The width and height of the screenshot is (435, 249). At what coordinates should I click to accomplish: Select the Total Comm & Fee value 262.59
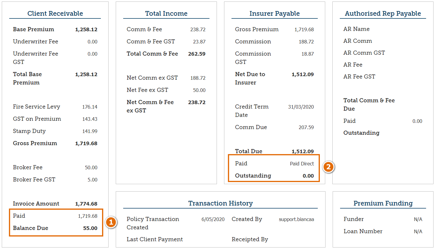click(x=197, y=54)
